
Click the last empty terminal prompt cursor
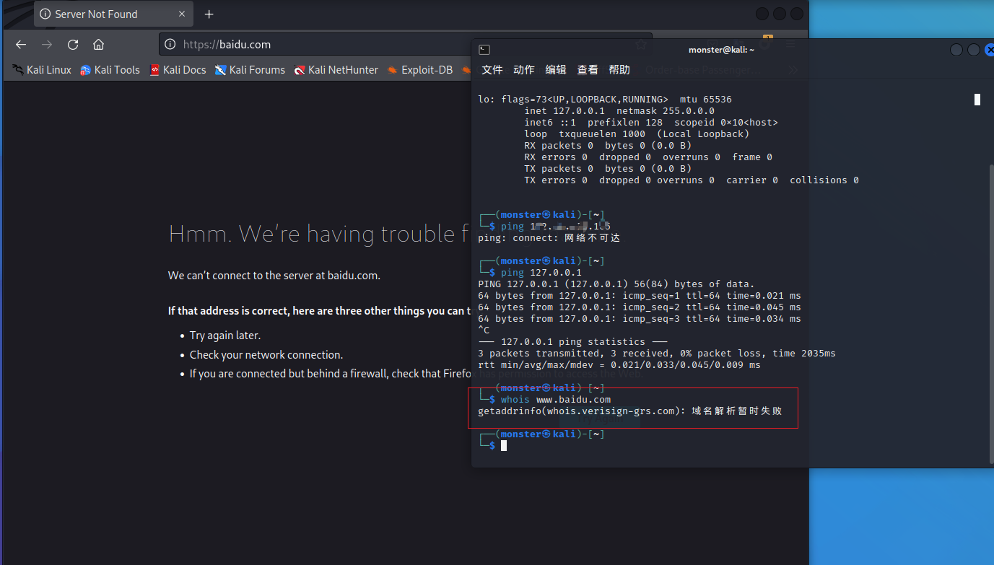(504, 446)
